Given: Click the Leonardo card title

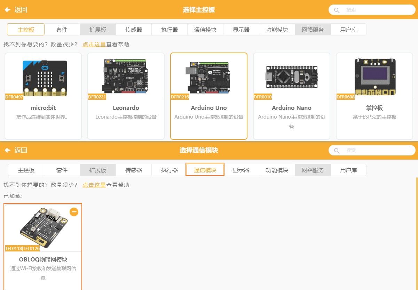Looking at the screenshot, I should click(x=126, y=108).
